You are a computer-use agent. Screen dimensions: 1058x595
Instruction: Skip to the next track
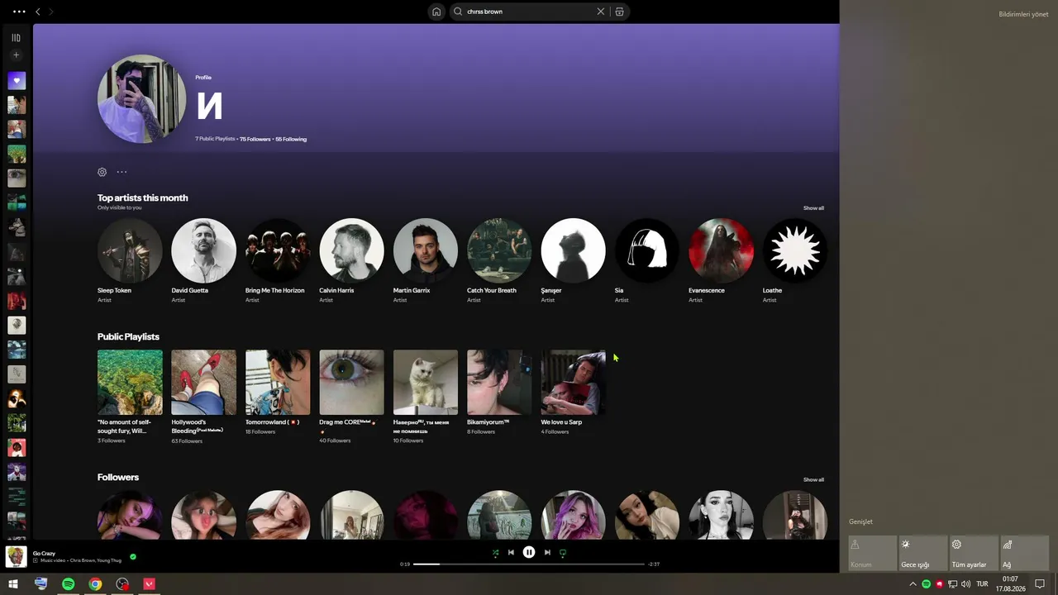(547, 553)
